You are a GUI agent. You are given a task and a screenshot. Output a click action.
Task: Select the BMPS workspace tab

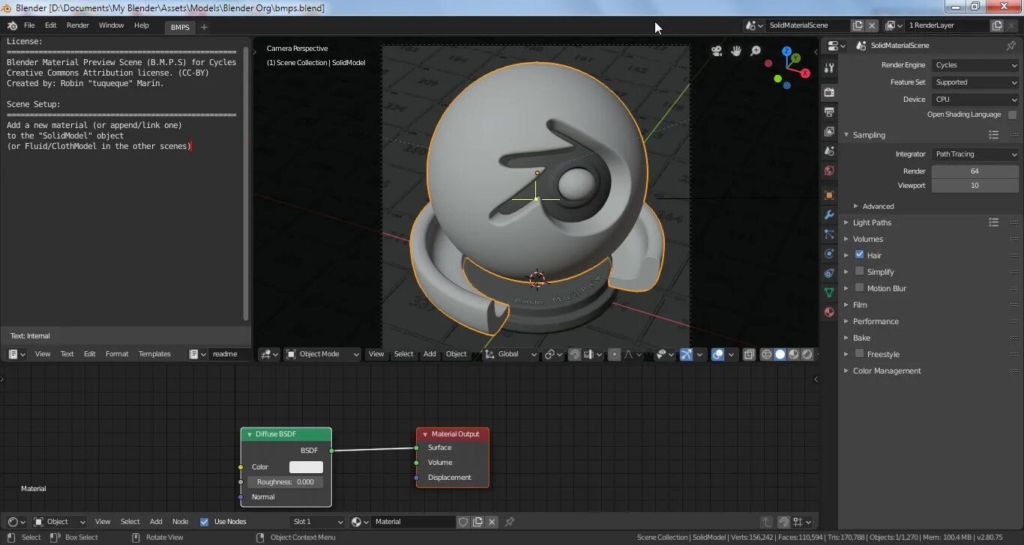180,27
